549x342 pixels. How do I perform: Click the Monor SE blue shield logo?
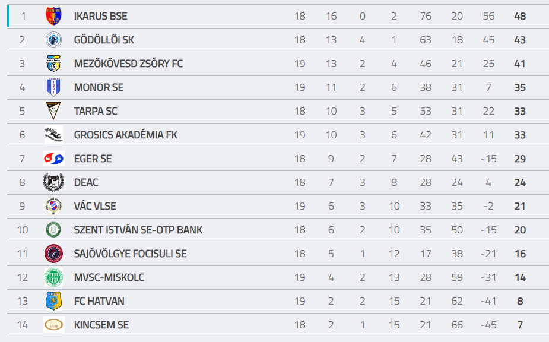[53, 87]
